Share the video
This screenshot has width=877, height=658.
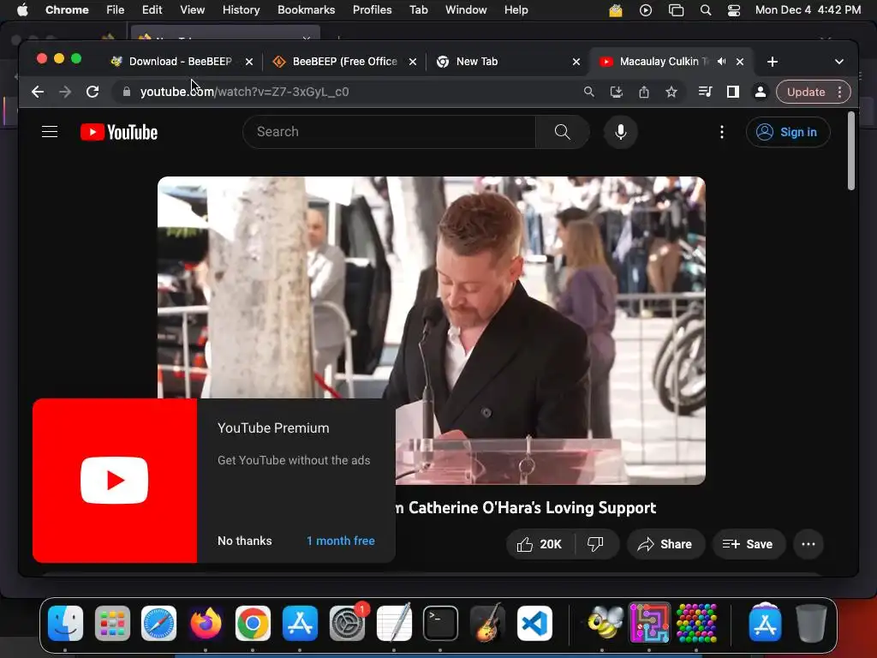click(x=665, y=544)
